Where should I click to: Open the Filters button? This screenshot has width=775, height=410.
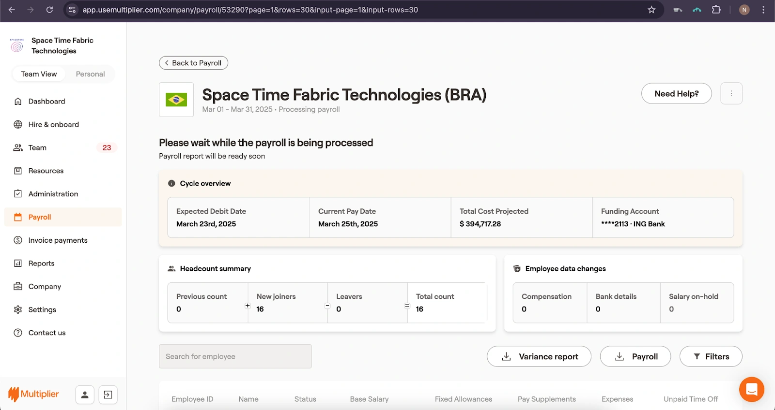click(711, 356)
